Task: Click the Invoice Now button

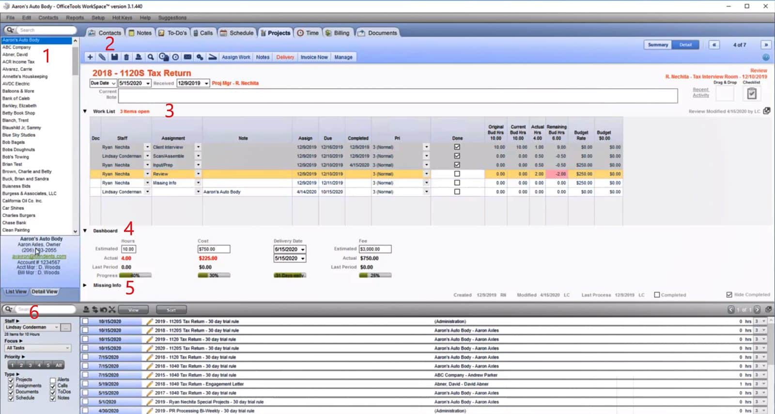Action: (314, 57)
